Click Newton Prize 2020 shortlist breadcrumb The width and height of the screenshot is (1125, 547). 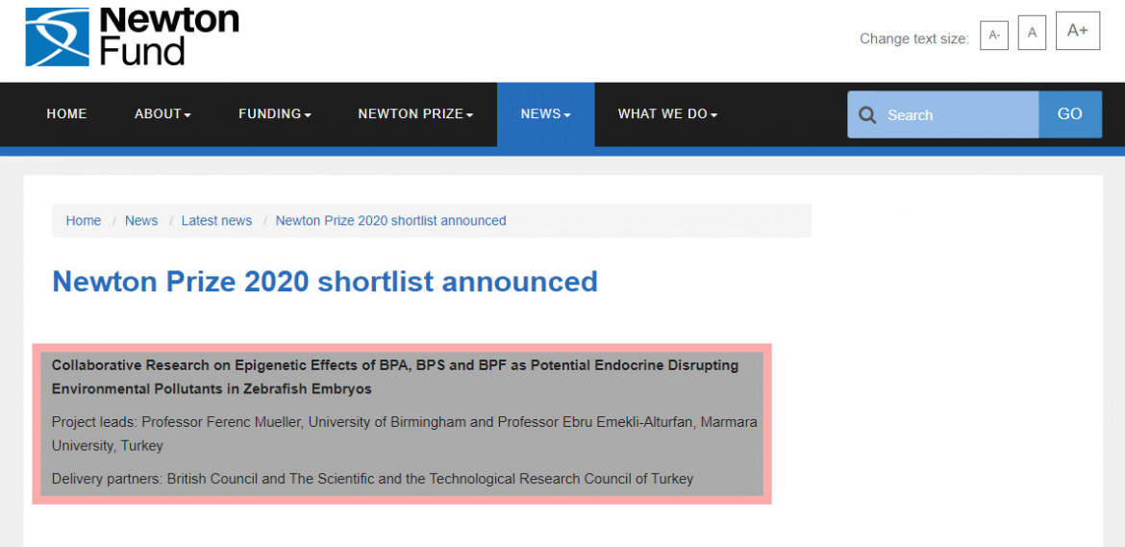pos(391,221)
